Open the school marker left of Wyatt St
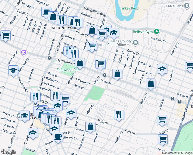 click(x=71, y=113)
